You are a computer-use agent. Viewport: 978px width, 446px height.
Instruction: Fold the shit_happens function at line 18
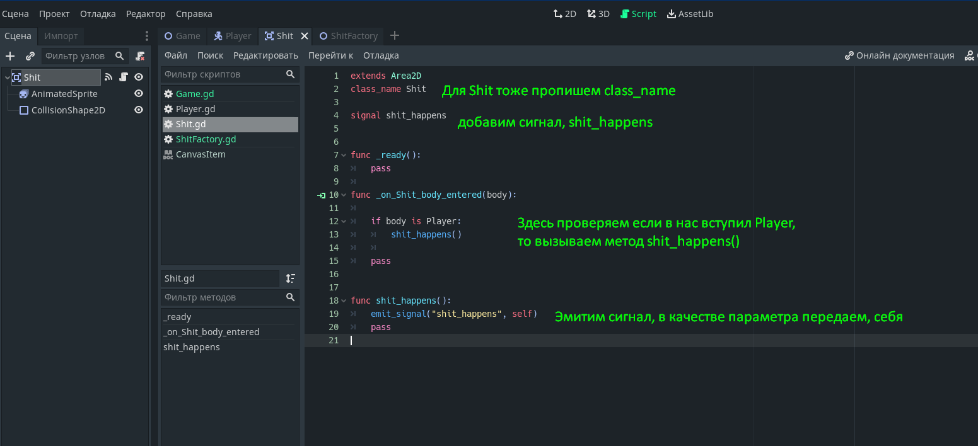point(344,301)
